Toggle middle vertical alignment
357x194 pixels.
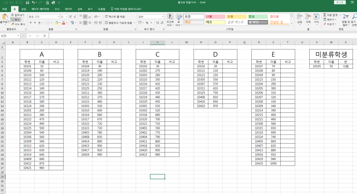pyautogui.click(x=85, y=17)
